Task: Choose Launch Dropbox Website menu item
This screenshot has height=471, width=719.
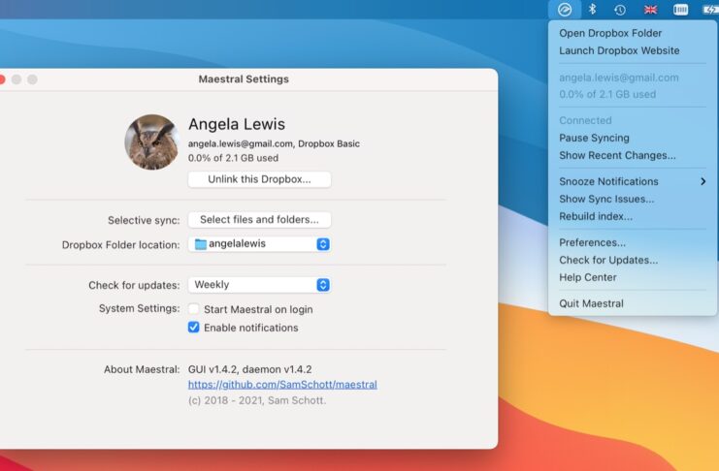Action: click(x=633, y=50)
